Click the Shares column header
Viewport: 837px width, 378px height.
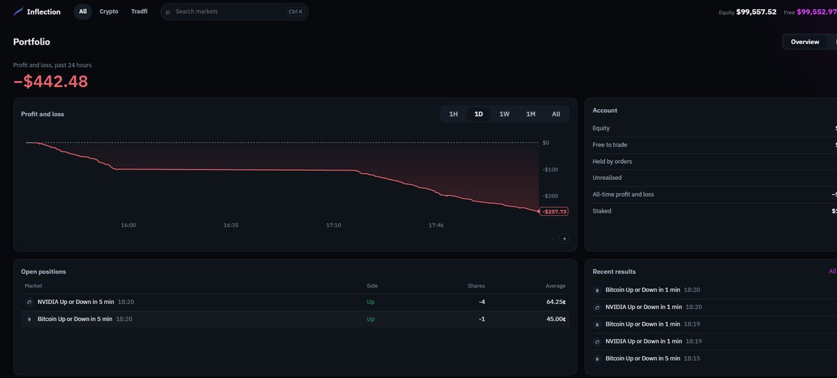click(x=476, y=286)
